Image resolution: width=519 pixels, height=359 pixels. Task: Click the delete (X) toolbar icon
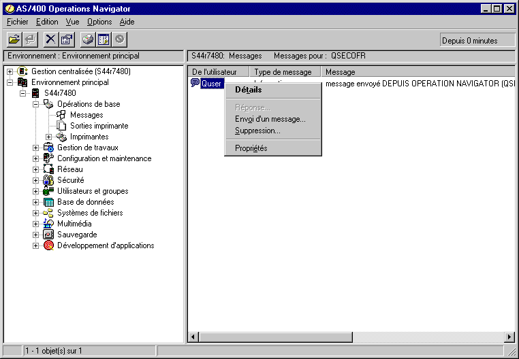point(50,39)
